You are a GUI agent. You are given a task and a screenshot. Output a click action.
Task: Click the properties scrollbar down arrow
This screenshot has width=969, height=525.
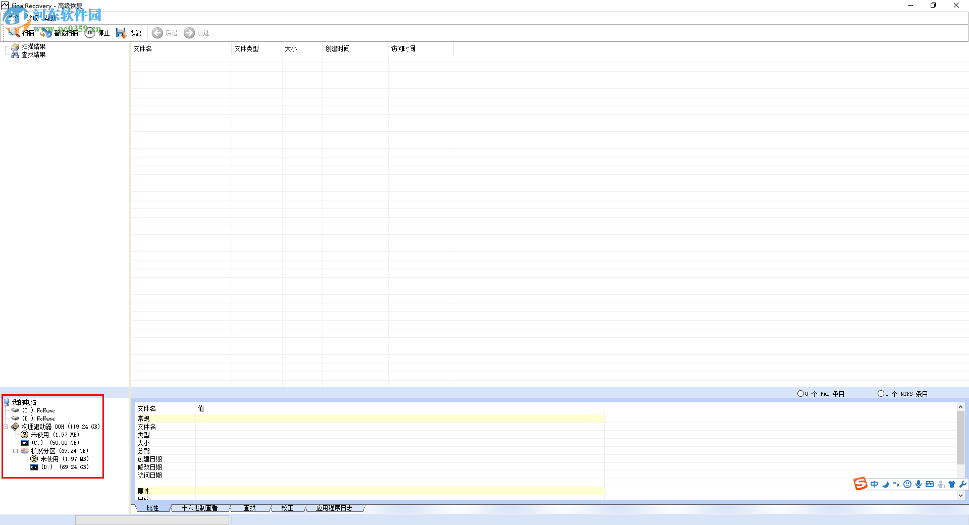click(960, 496)
